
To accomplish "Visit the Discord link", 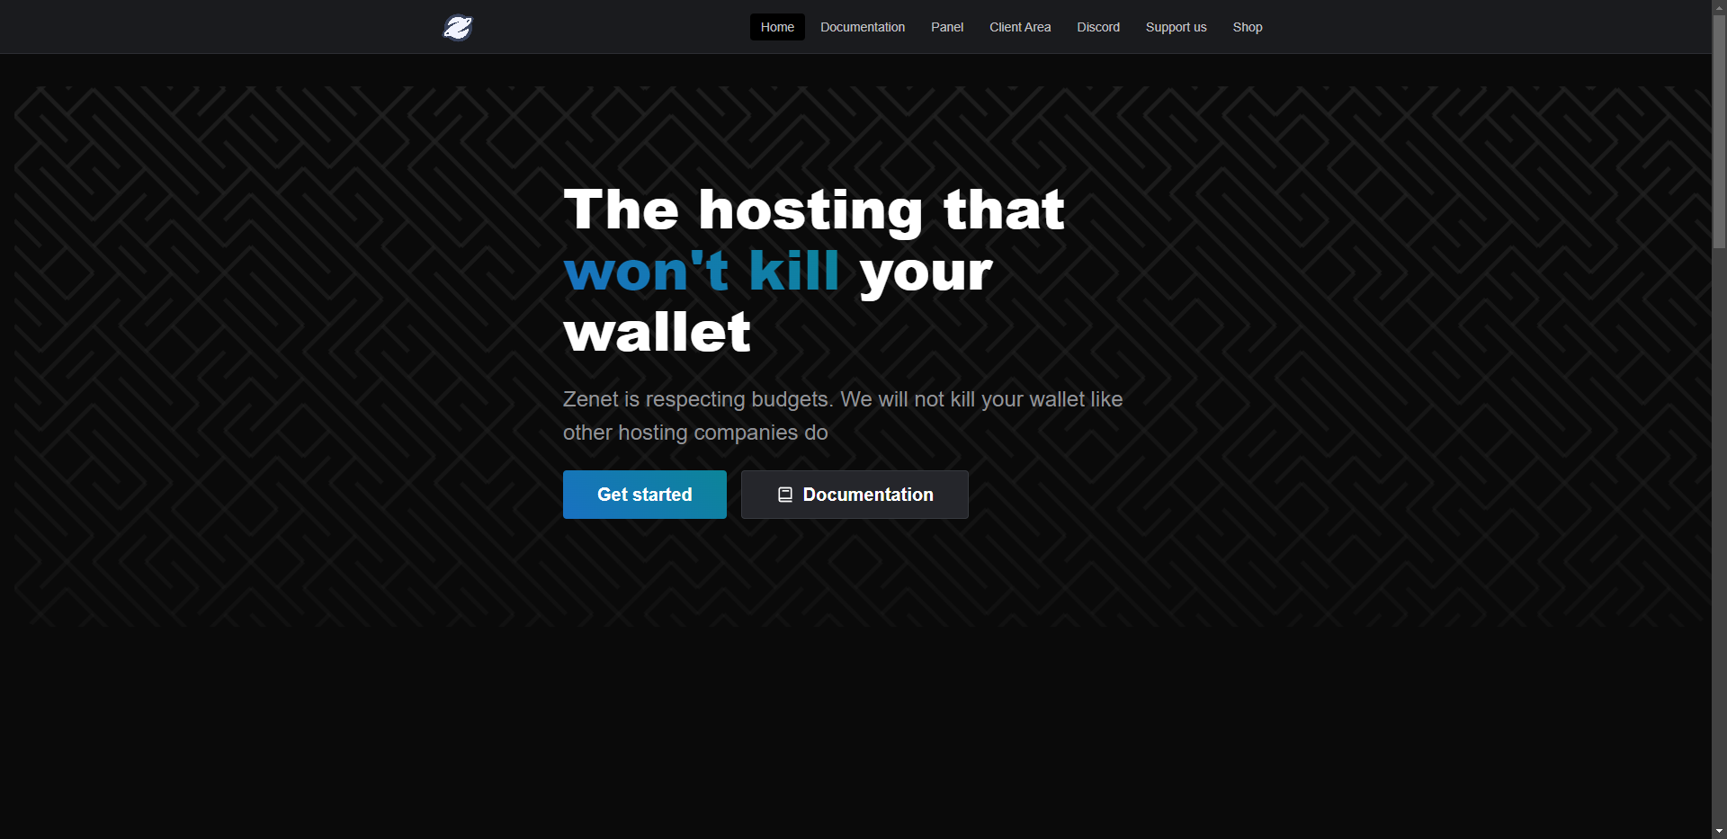I will coord(1098,27).
